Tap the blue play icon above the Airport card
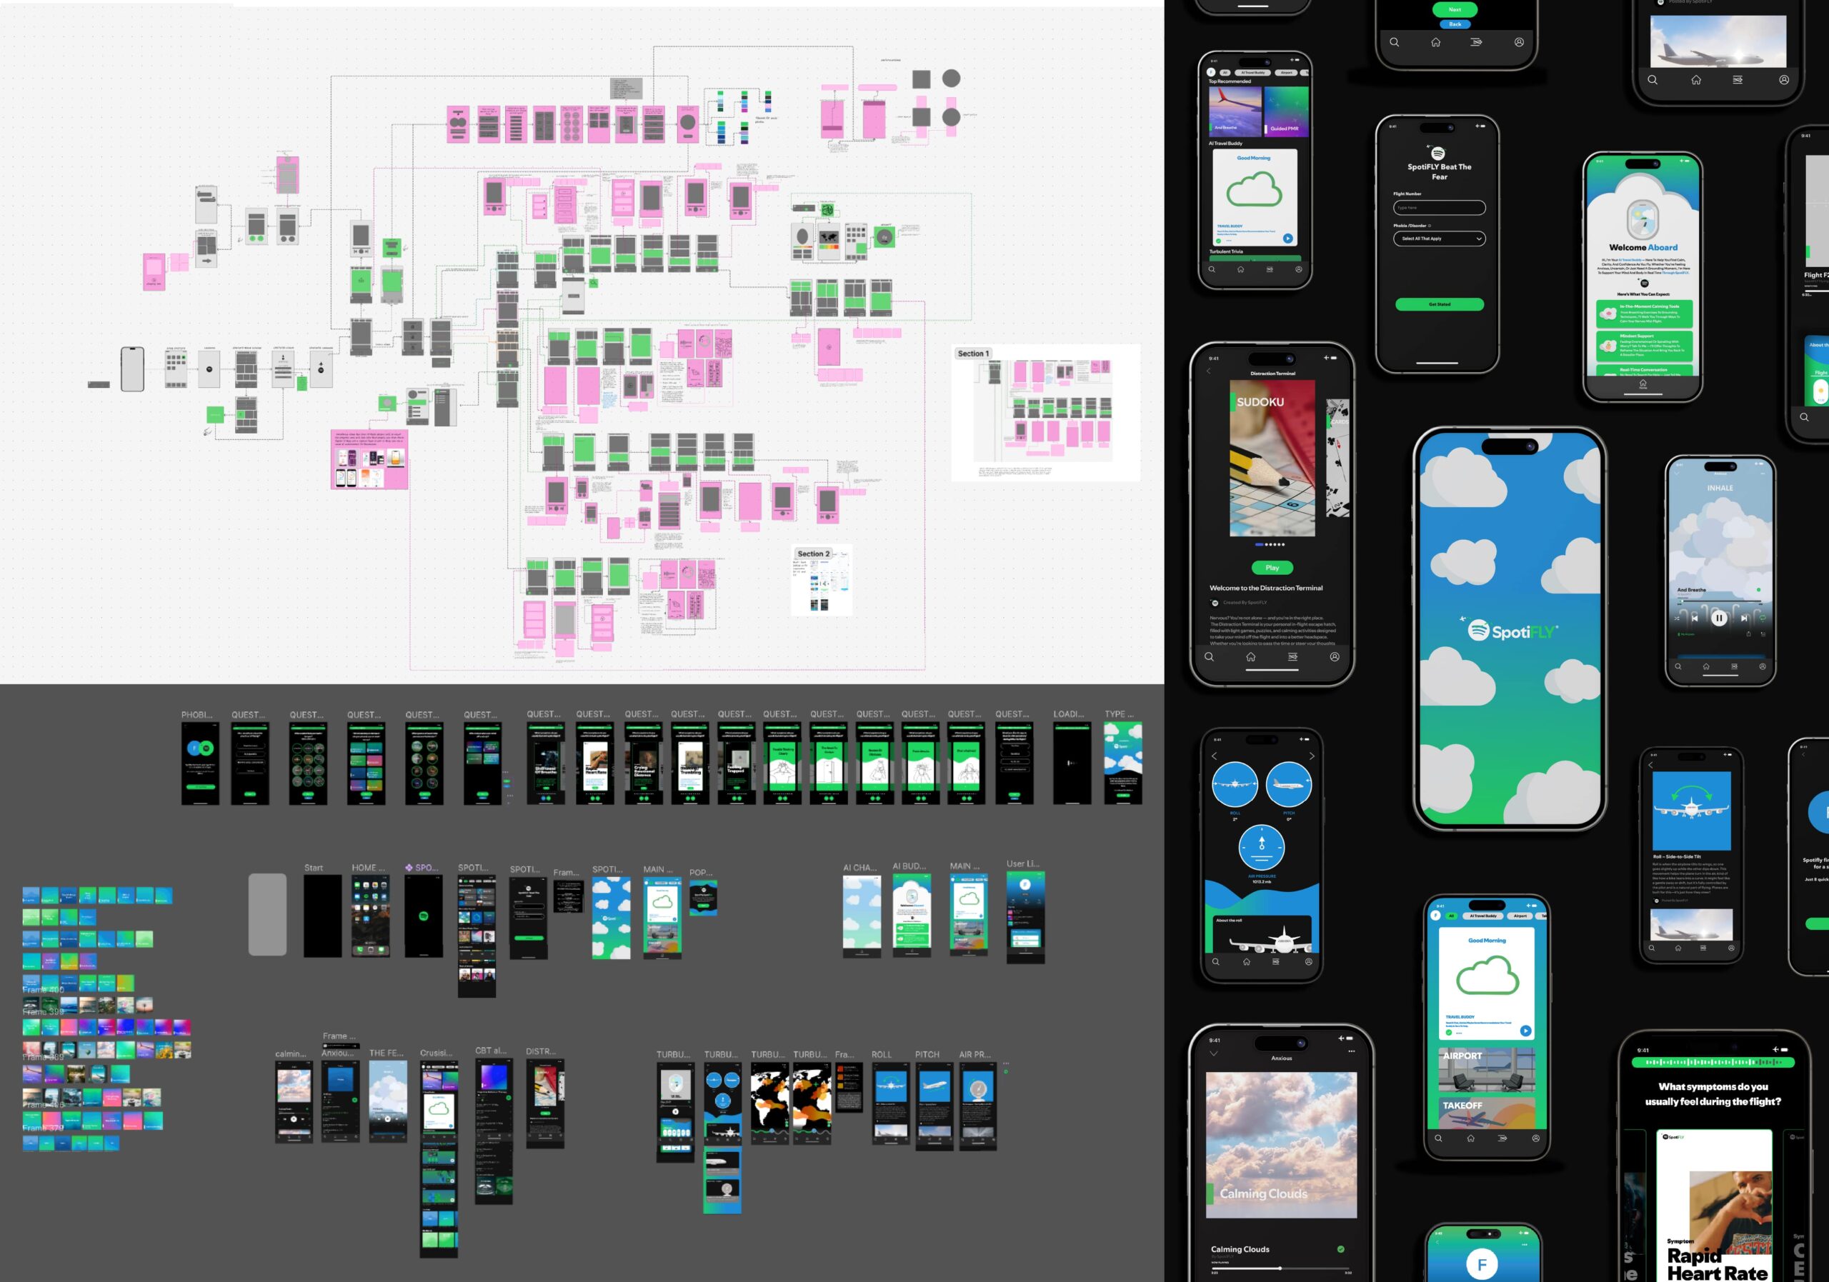The width and height of the screenshot is (1829, 1282). [1525, 1031]
